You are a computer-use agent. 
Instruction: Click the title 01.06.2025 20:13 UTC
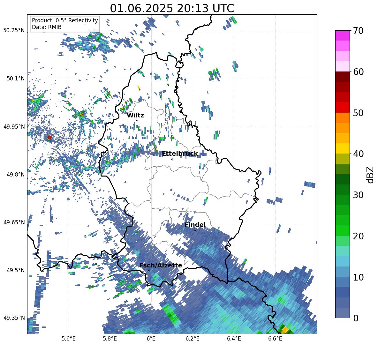pos(172,8)
